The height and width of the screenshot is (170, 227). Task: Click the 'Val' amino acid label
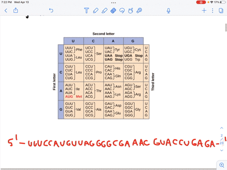coord(79,110)
